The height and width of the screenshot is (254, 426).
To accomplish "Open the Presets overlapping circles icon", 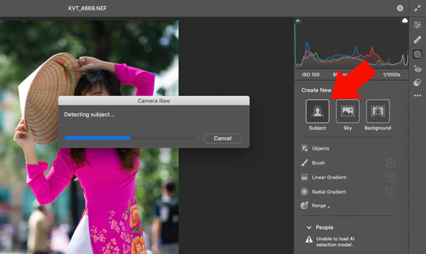I will click(x=417, y=82).
